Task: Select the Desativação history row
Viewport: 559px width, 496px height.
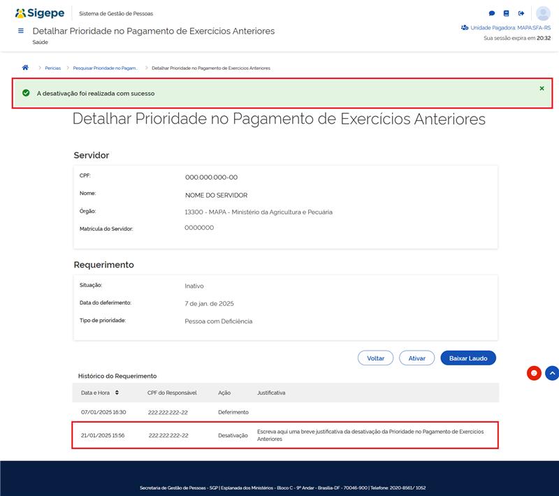Action: (x=285, y=435)
